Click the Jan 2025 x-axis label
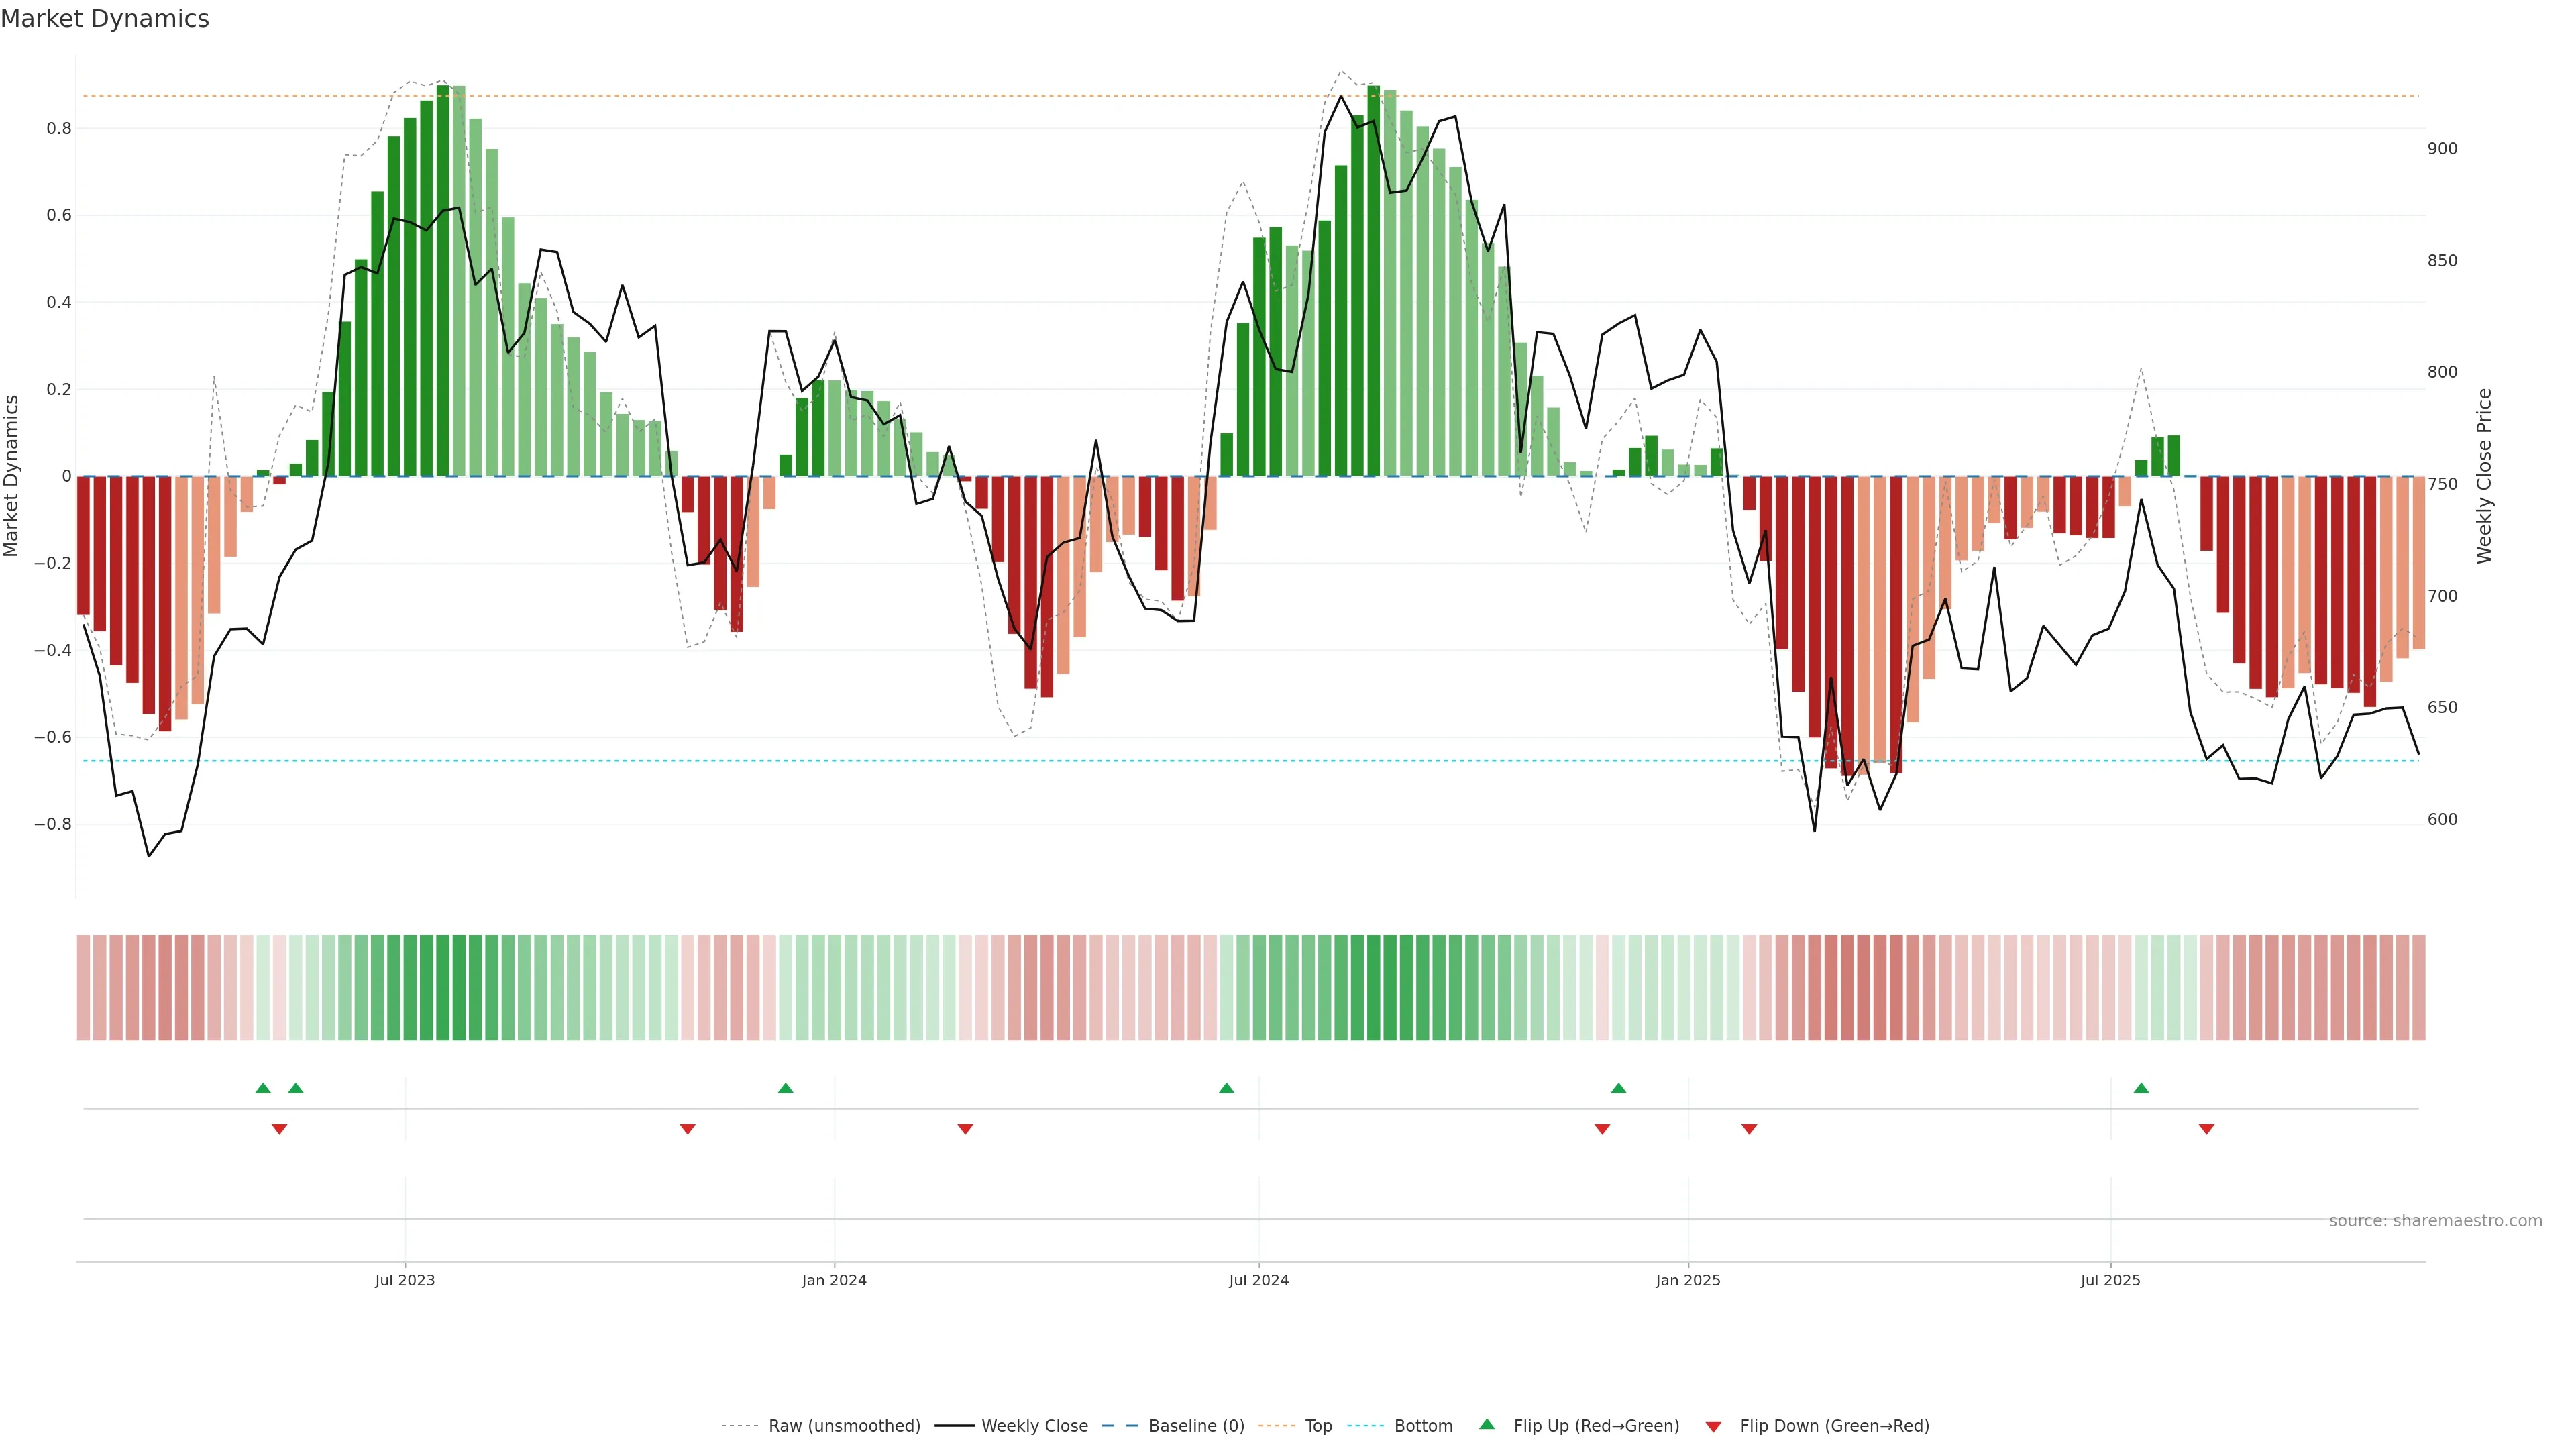 (x=1688, y=1280)
